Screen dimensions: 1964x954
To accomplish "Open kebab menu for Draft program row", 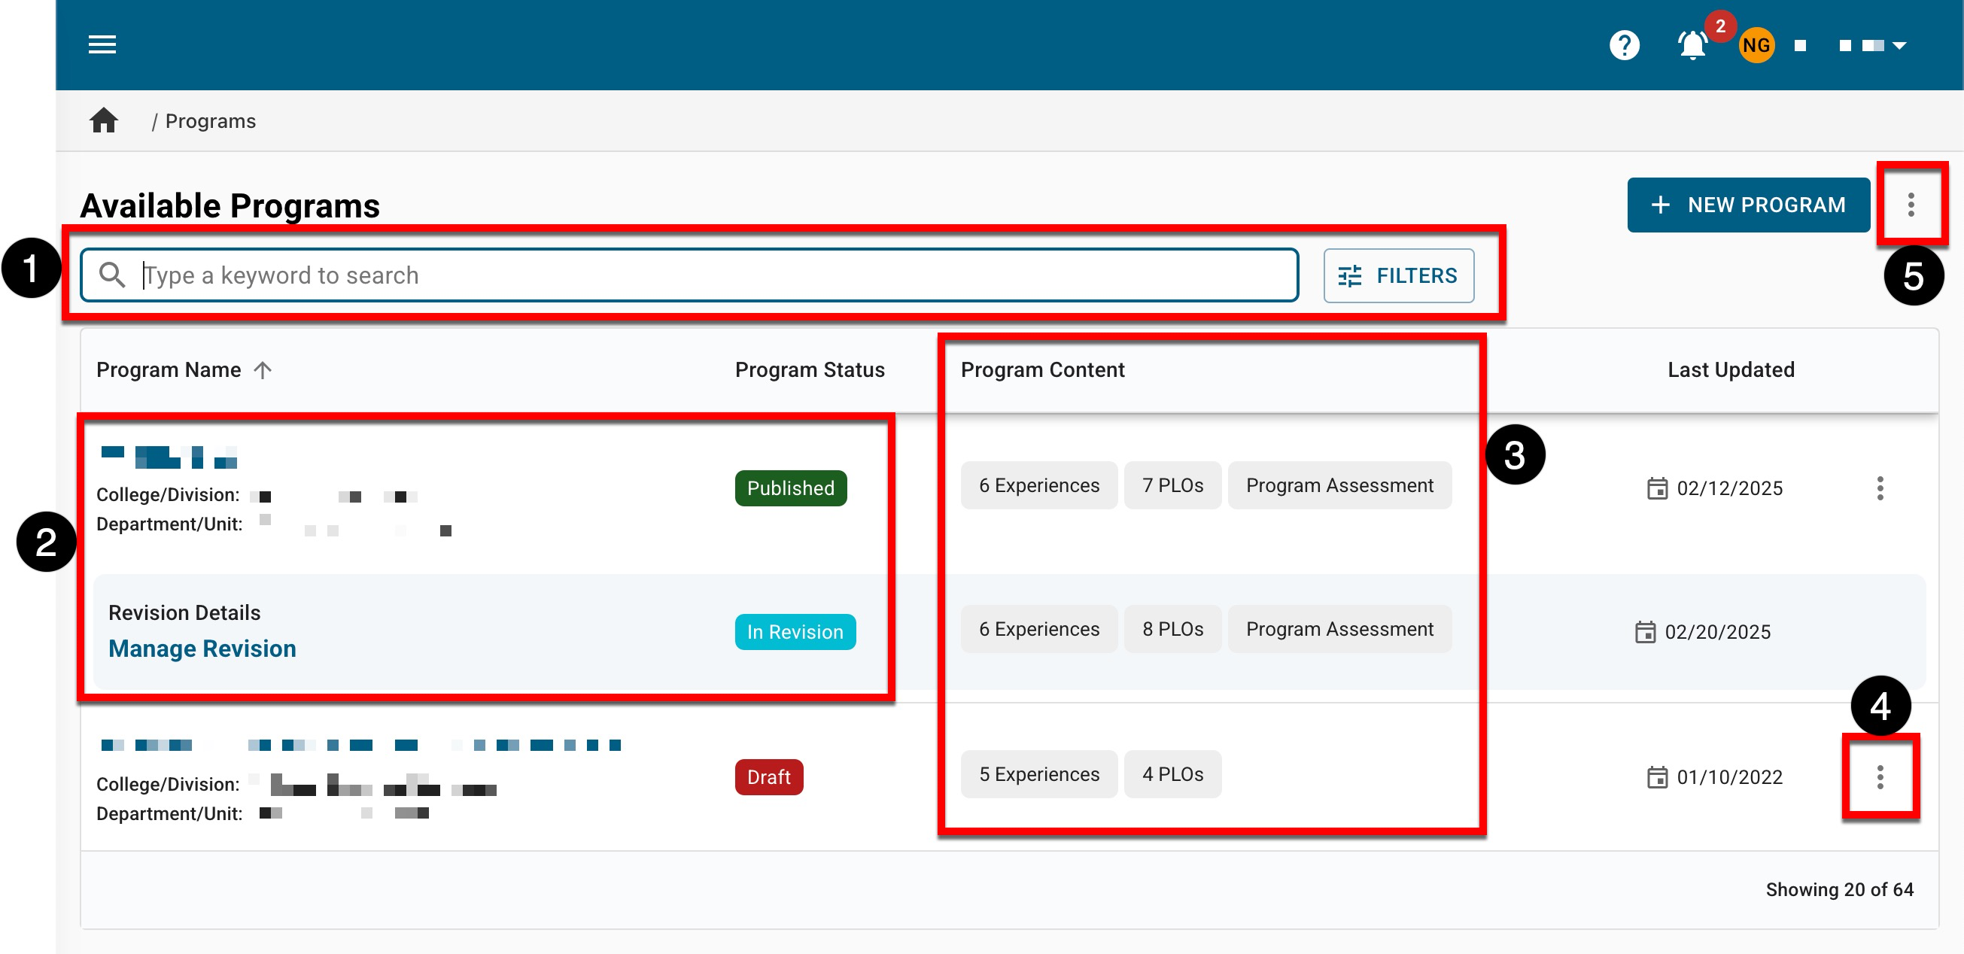I will [x=1880, y=777].
